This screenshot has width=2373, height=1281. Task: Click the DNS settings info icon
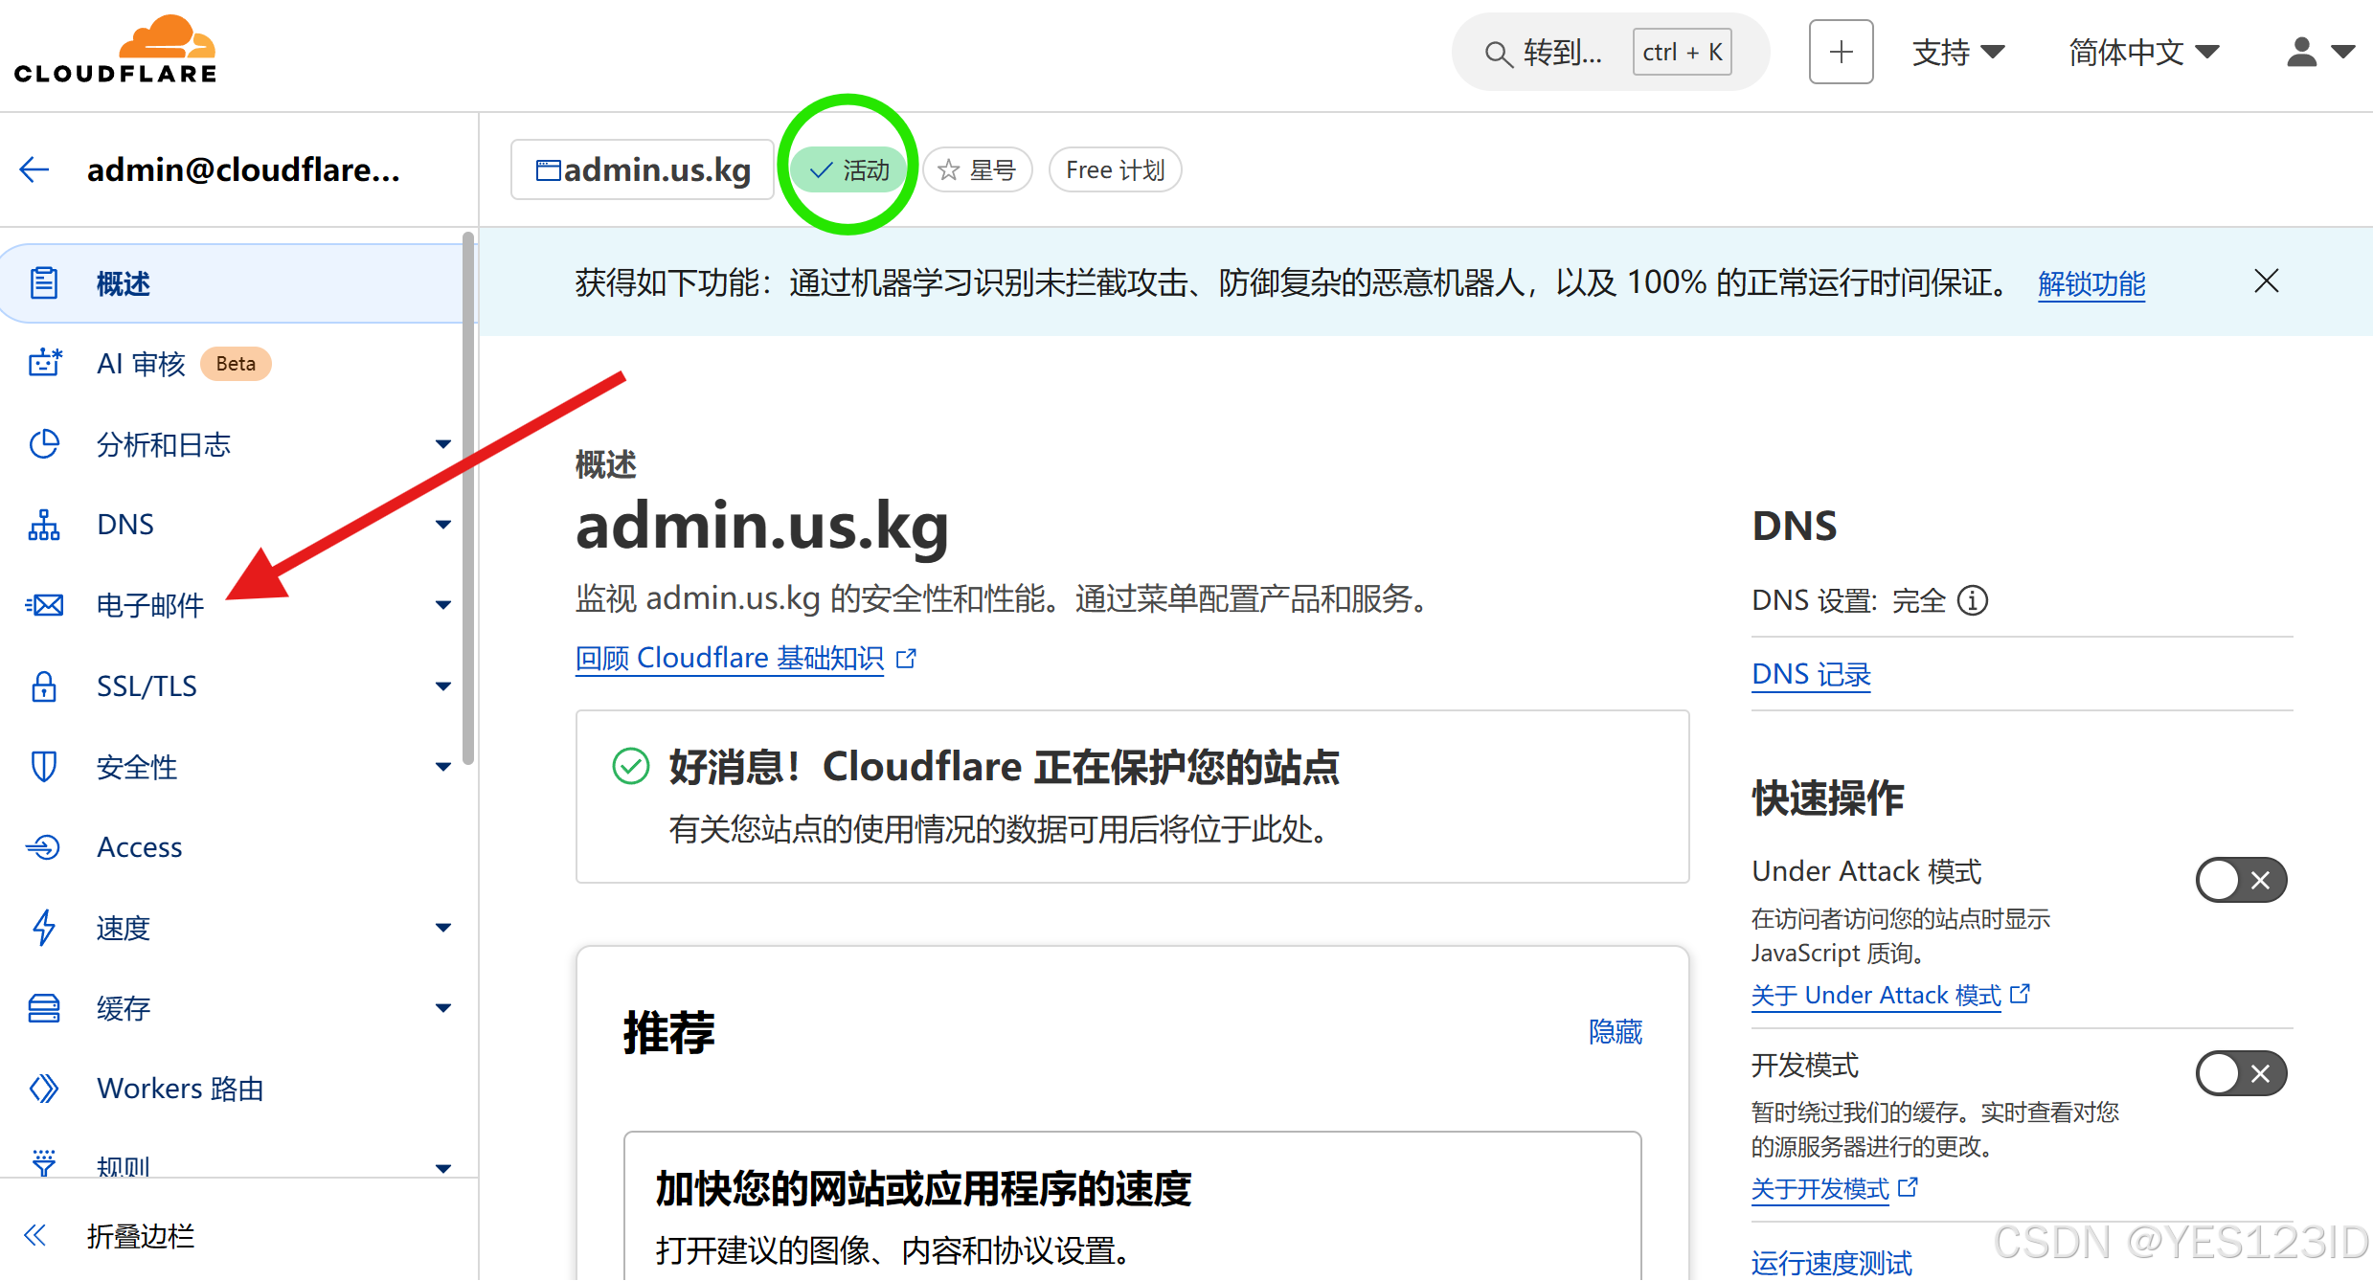(x=1973, y=601)
